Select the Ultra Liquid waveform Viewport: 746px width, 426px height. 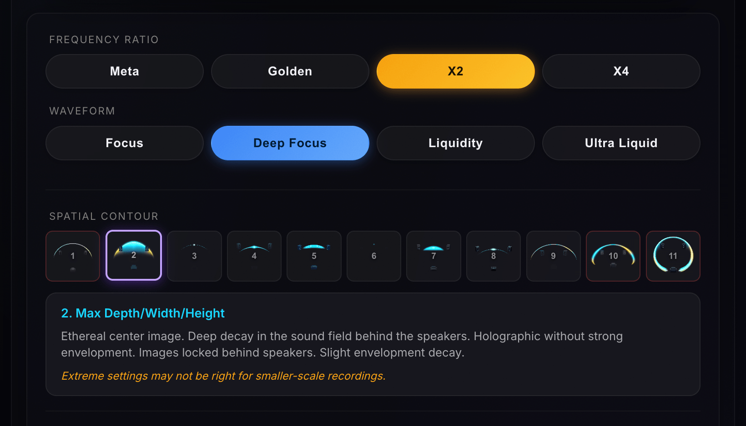pos(621,143)
